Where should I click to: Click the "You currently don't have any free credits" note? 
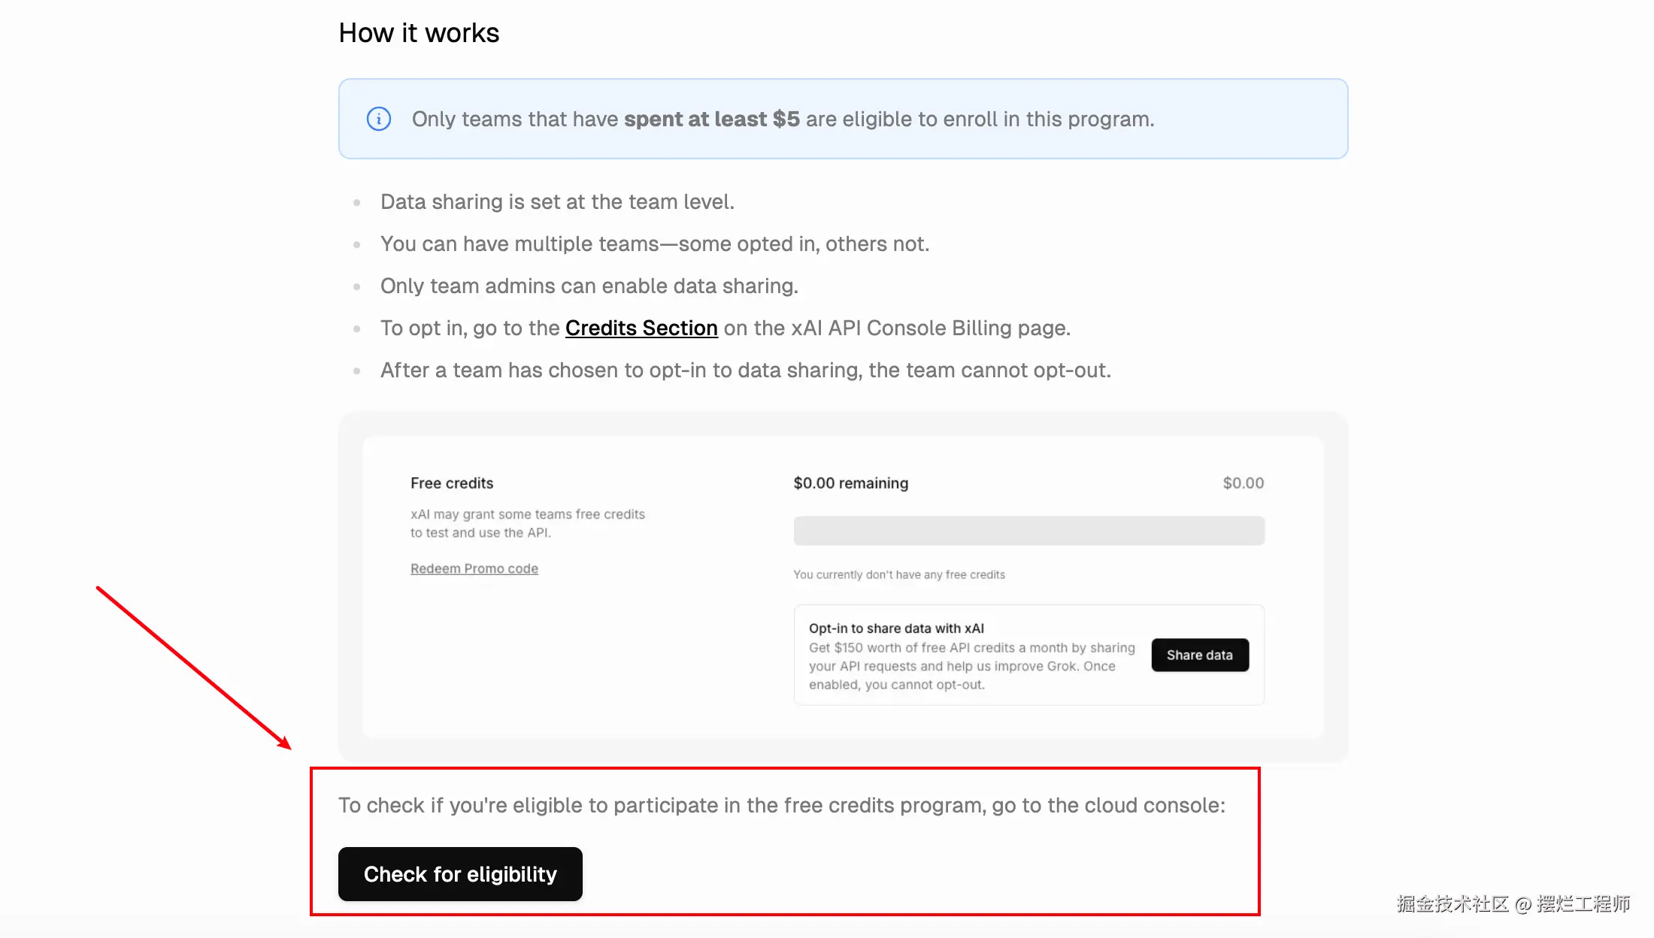click(x=899, y=575)
